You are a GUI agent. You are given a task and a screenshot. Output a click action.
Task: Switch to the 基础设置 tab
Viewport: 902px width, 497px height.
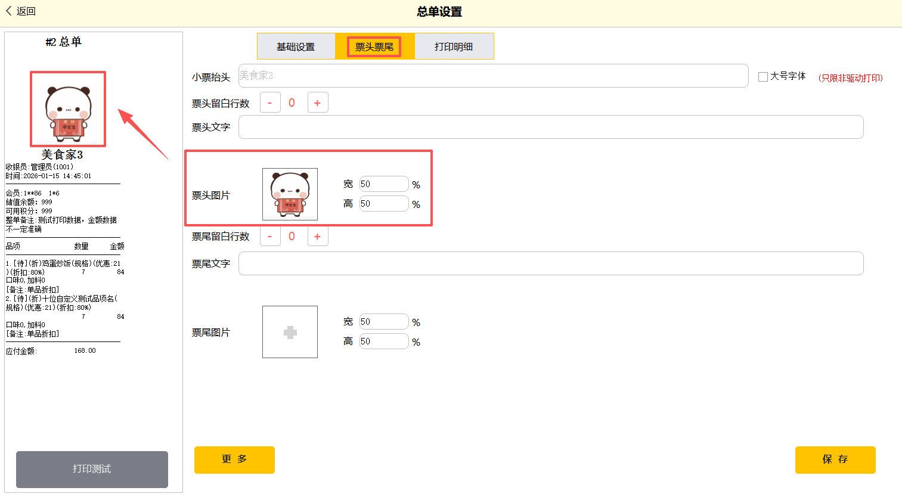pyautogui.click(x=296, y=46)
